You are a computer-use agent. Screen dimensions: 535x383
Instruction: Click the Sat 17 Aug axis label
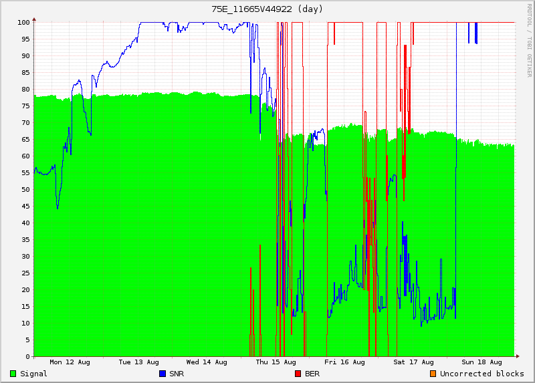point(413,362)
